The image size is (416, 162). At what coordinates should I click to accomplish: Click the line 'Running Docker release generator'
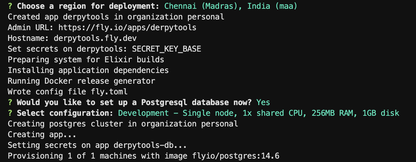[81, 81]
